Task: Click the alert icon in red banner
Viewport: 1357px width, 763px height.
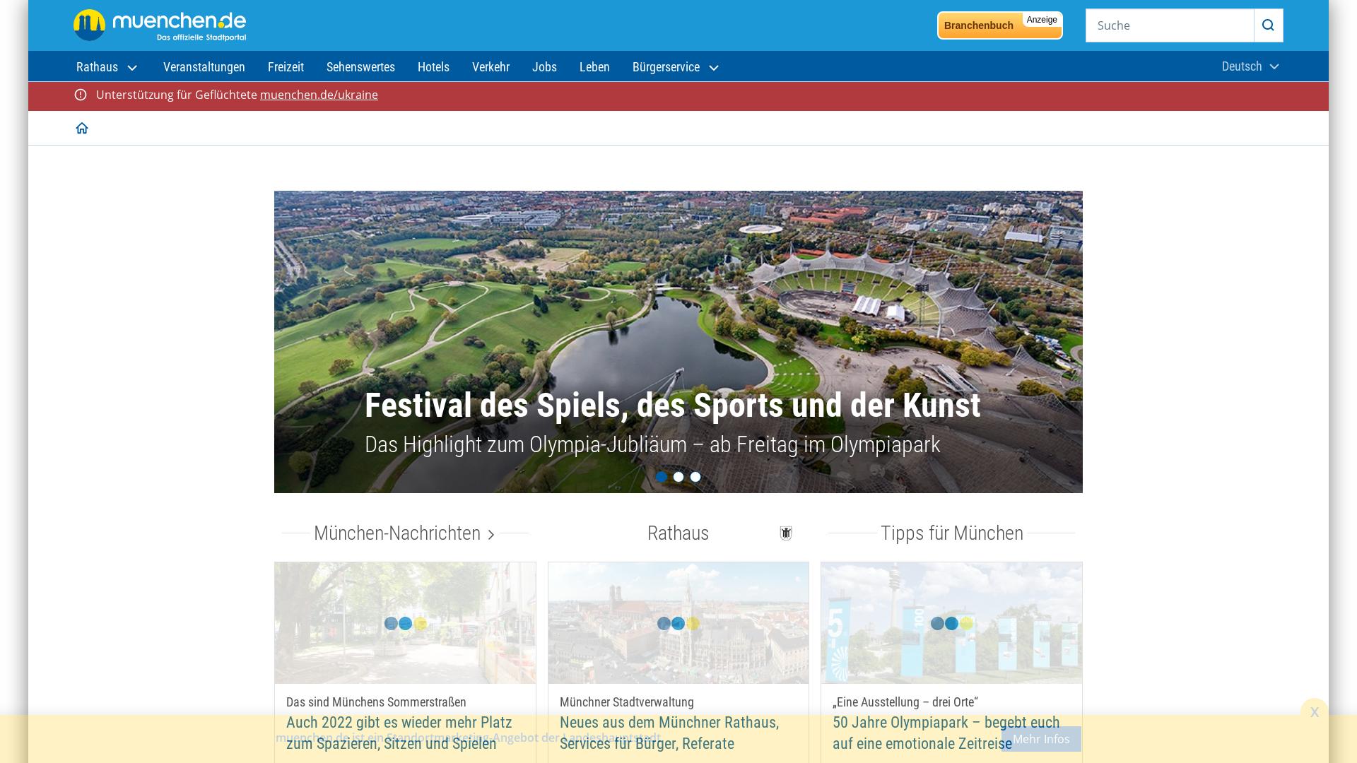Action: (x=81, y=95)
